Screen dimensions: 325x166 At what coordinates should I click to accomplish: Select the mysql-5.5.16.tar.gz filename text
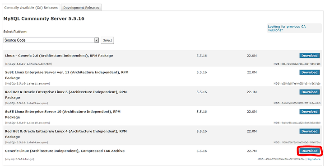pos(20,159)
